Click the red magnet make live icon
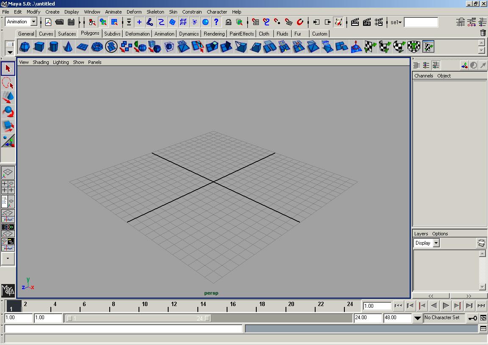The height and width of the screenshot is (345, 488). tap(300, 22)
